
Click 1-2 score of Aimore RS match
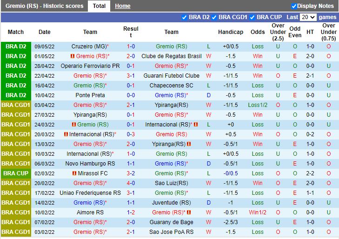click(131, 212)
